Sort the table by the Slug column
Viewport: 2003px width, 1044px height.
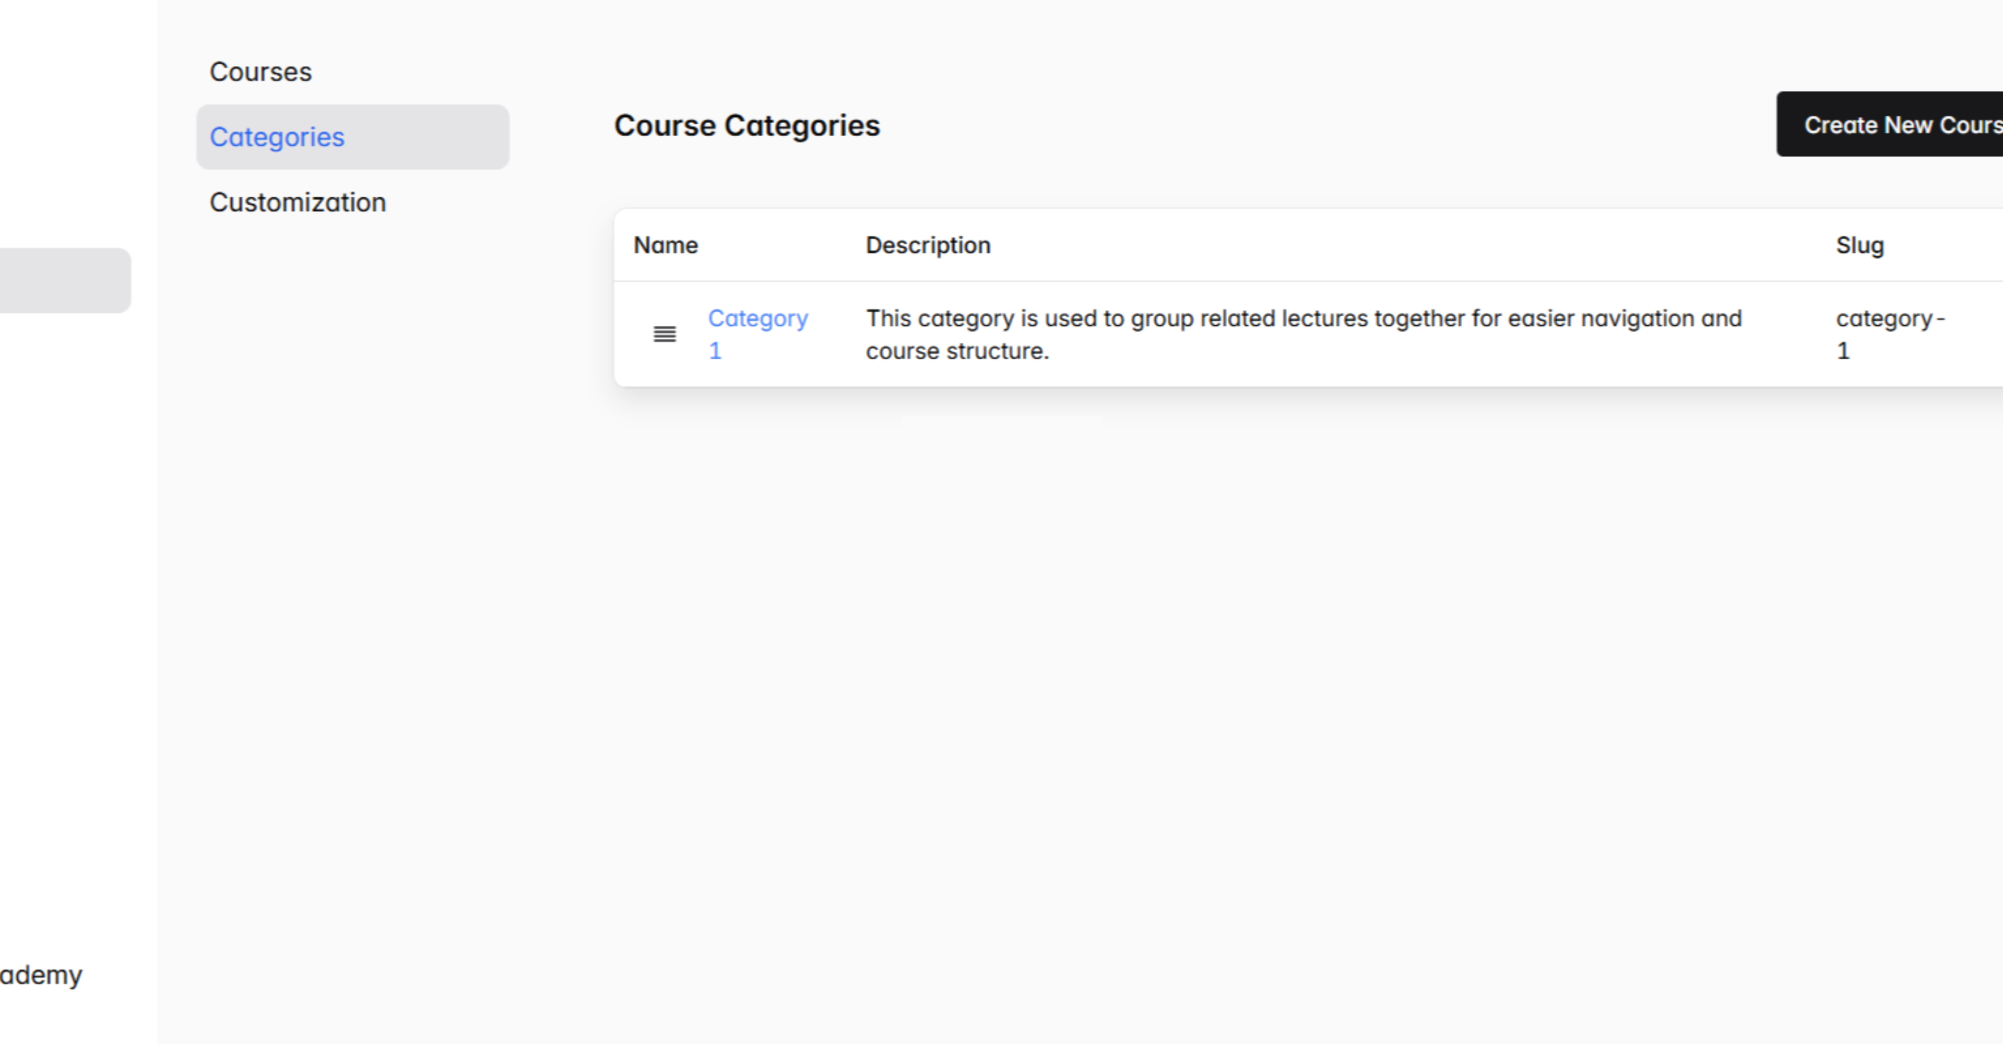point(1860,245)
